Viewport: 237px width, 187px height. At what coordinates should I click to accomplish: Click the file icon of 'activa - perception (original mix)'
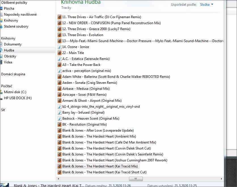pos(60,71)
